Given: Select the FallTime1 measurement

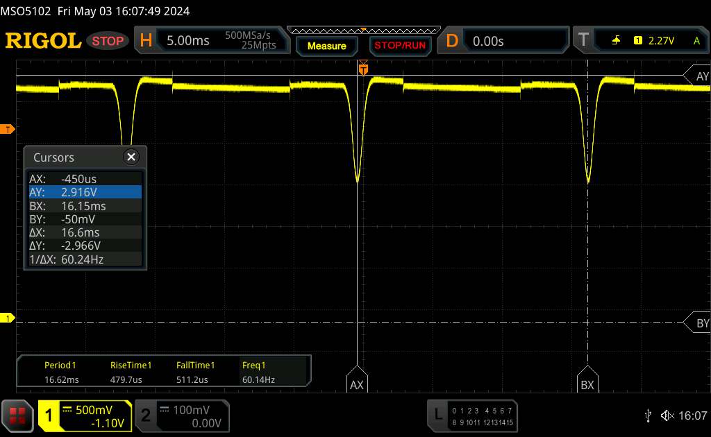Looking at the screenshot, I should coord(195,372).
